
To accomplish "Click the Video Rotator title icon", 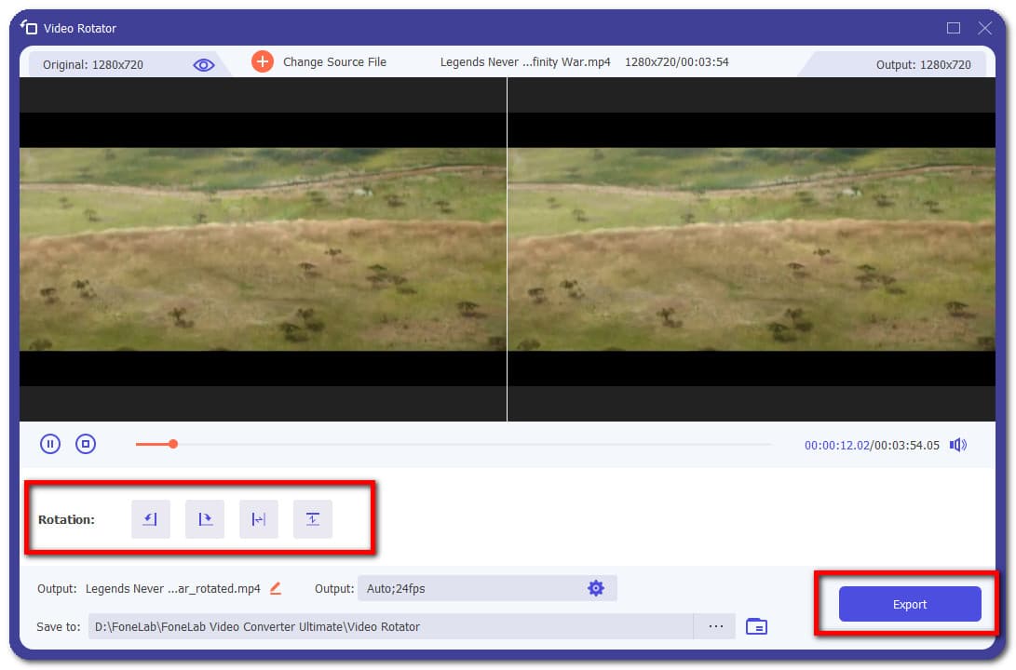I will [29, 27].
